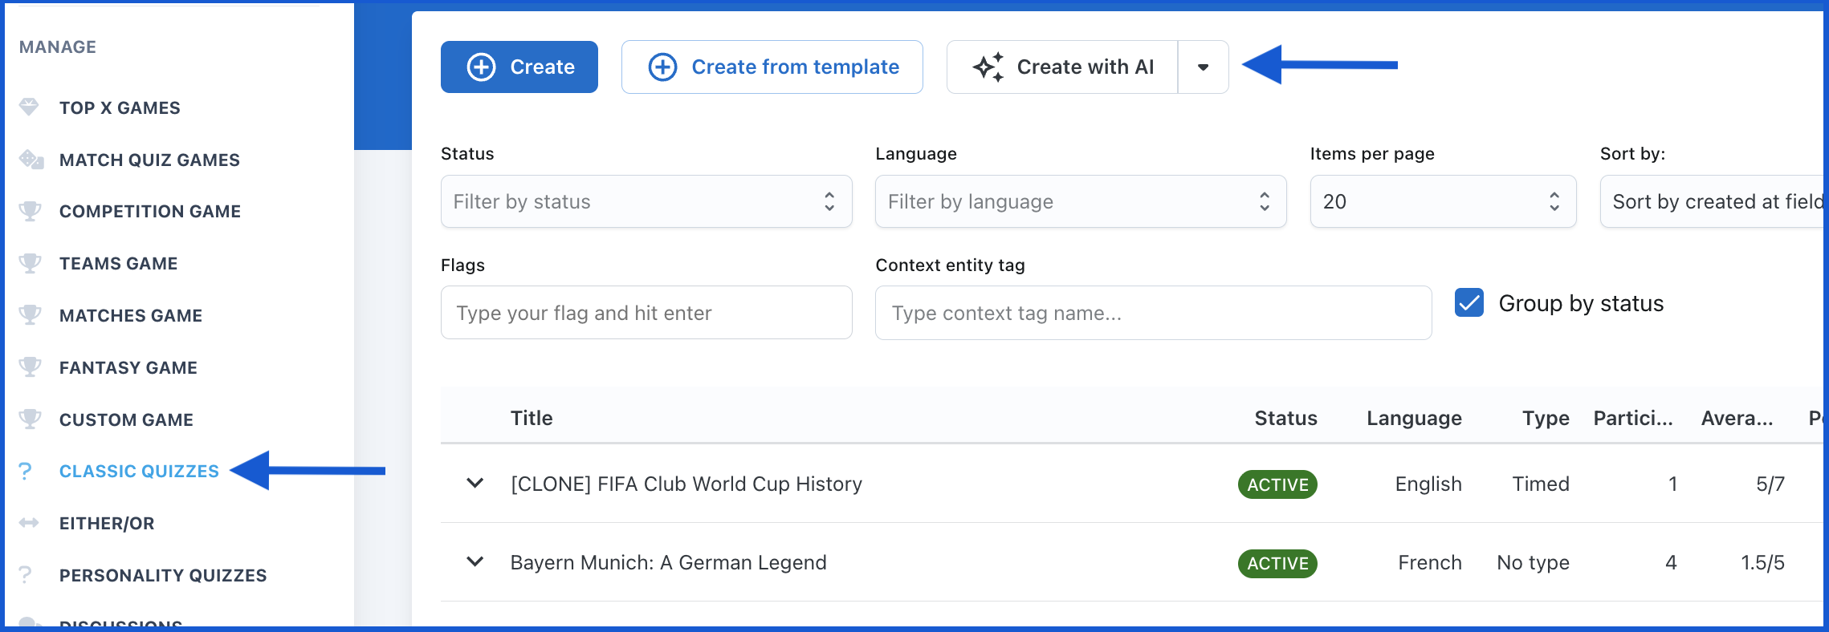Click the diamond icon beside Top X Games

29,107
